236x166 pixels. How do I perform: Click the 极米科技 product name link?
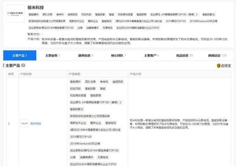36,123
